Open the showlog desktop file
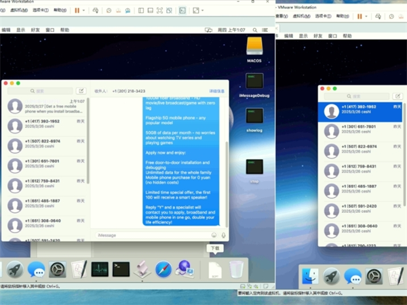 point(254,116)
